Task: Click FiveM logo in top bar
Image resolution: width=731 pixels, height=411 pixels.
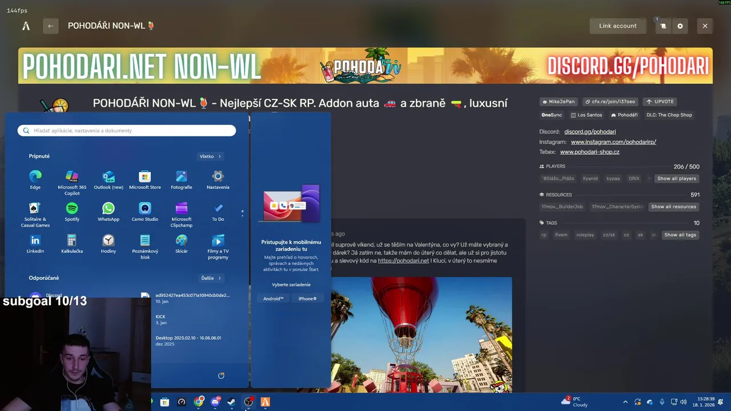Action: point(26,26)
